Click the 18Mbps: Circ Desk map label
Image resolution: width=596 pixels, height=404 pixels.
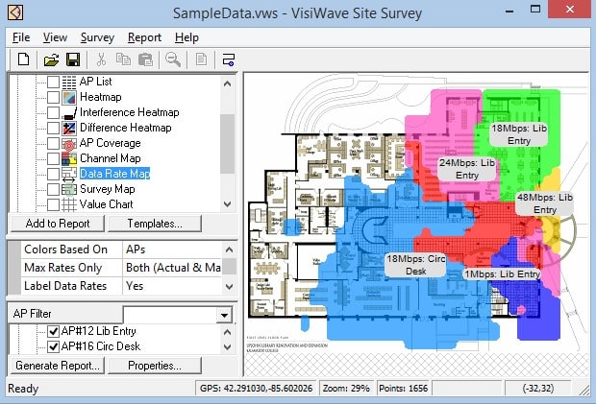point(415,265)
